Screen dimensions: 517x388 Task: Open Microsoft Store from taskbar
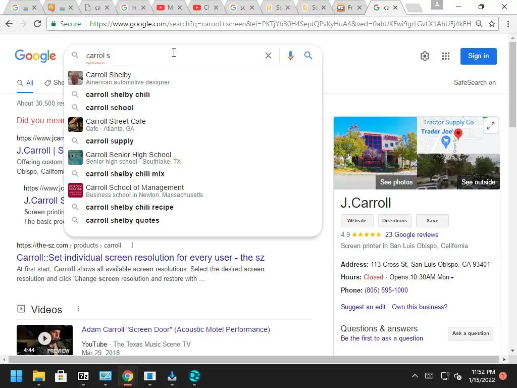click(x=61, y=376)
